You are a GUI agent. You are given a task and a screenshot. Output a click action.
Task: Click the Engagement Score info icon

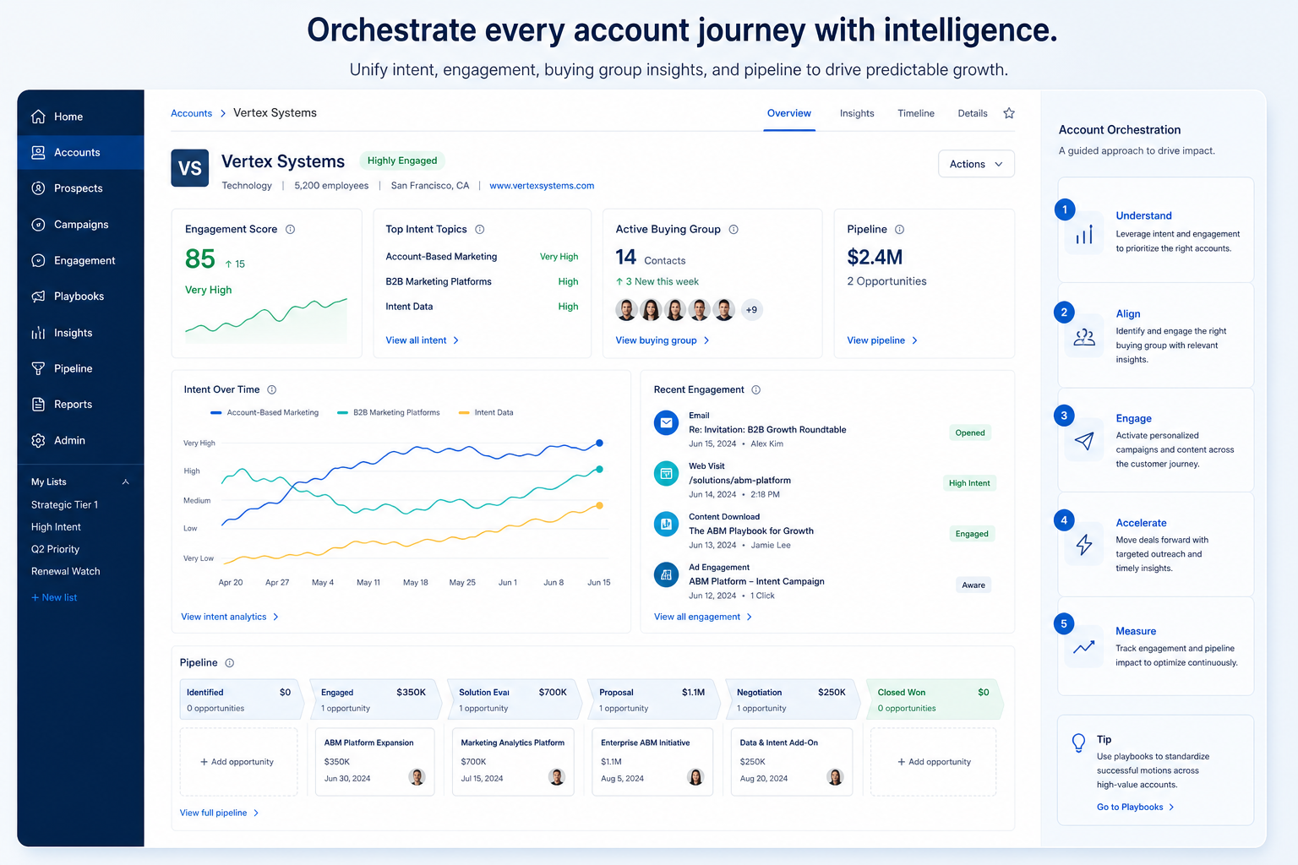(290, 230)
